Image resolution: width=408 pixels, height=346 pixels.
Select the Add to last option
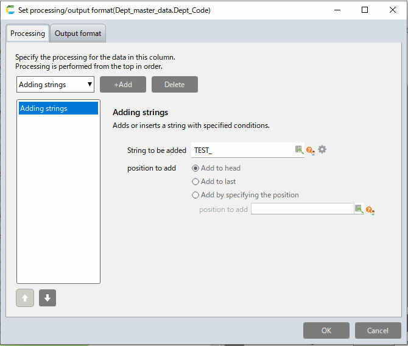195,182
